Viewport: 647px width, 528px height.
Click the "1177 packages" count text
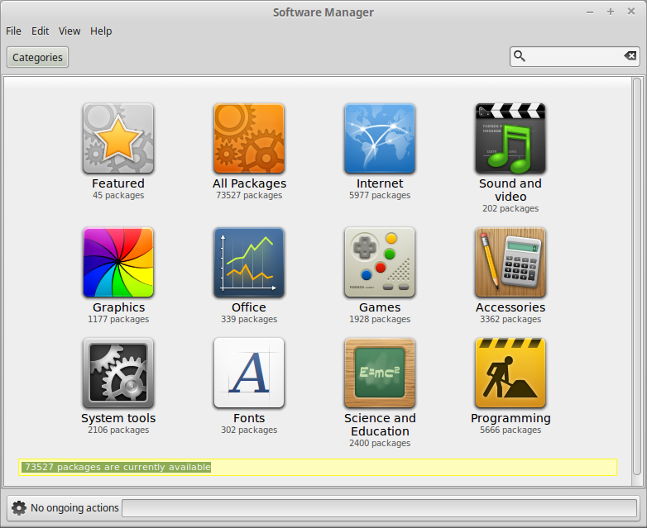click(118, 320)
